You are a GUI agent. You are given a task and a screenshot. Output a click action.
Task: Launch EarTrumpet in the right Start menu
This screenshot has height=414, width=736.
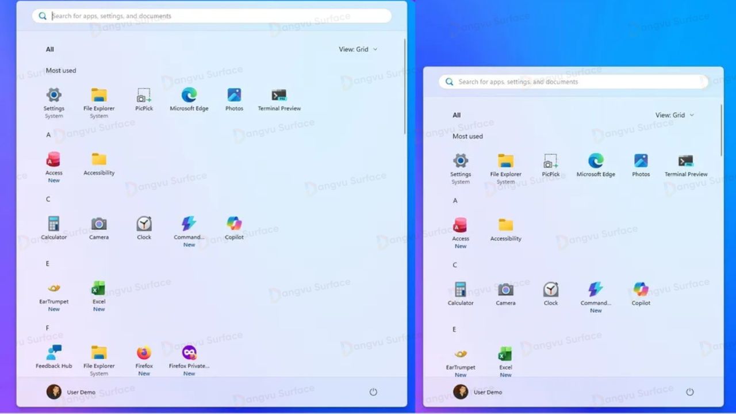pos(461,362)
